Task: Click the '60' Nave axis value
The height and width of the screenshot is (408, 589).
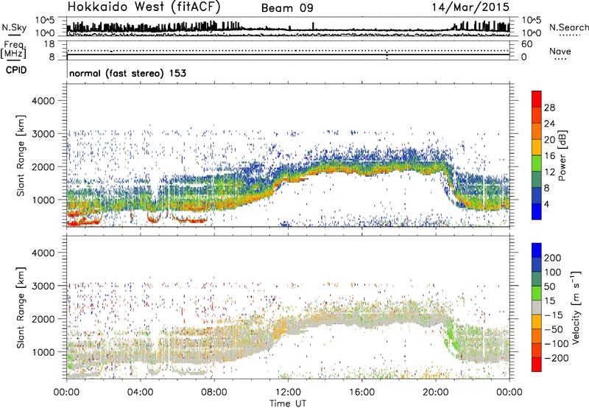Action: coord(526,44)
